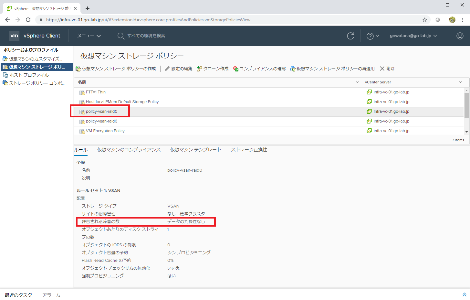Click コンプライアンスの確認 toolbar button

click(x=259, y=69)
